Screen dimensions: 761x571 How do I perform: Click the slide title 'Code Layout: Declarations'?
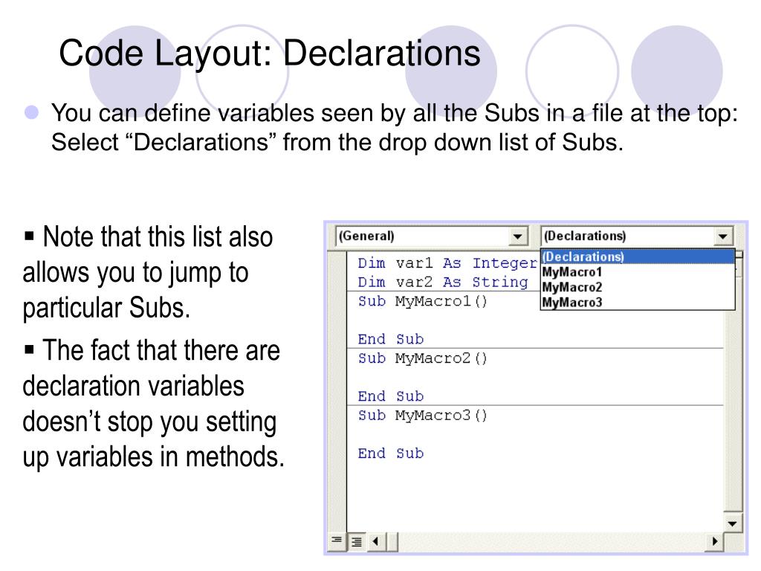(270, 53)
